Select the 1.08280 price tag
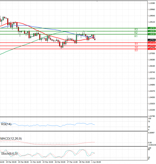Screen dimensions: 156x164 (x=152, y=34)
